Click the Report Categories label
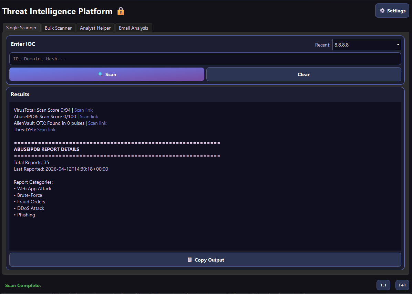 tap(33, 182)
